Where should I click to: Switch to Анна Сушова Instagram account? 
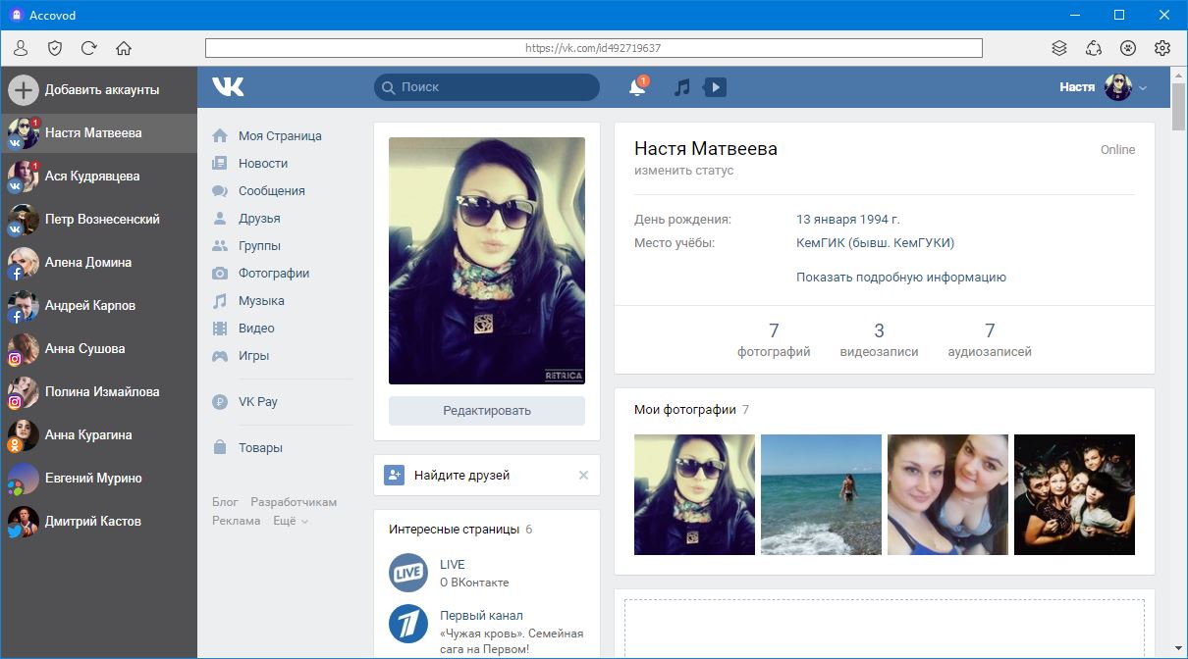(x=98, y=349)
